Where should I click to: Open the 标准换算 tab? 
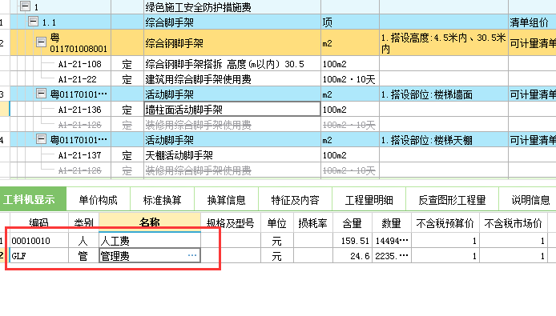click(x=163, y=200)
